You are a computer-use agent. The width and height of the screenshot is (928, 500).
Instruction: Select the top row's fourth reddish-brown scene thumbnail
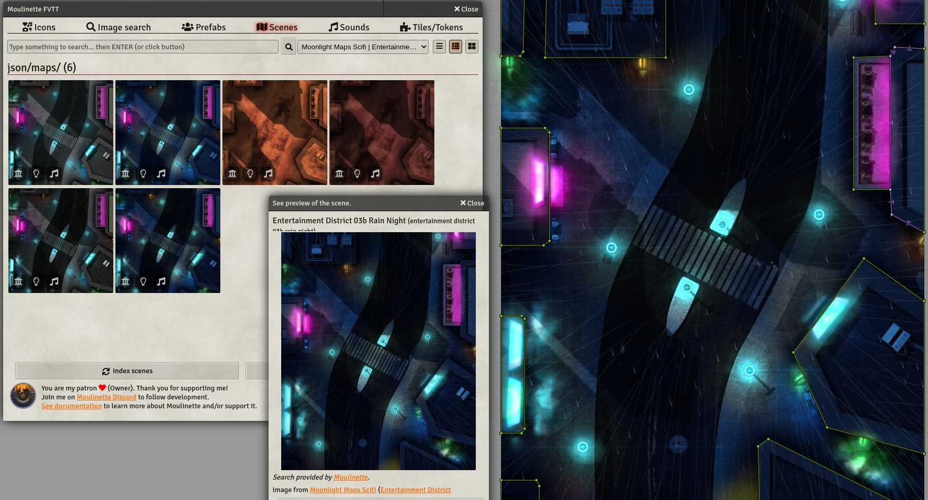tap(382, 133)
